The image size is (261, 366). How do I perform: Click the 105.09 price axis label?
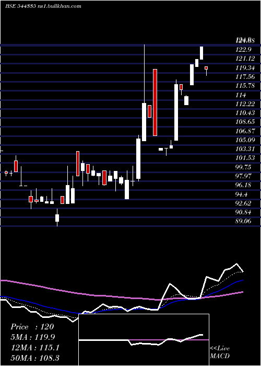[x=245, y=140]
